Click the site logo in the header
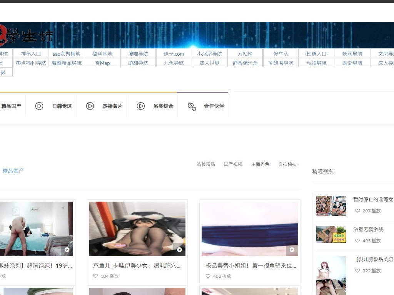 [x=27, y=35]
